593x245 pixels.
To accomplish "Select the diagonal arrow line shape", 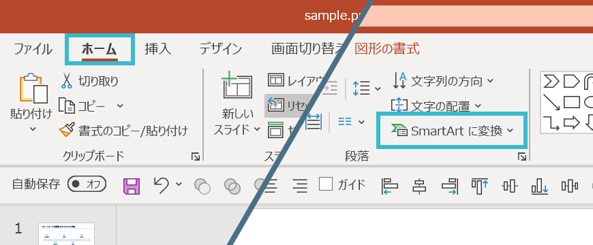I will (x=551, y=102).
